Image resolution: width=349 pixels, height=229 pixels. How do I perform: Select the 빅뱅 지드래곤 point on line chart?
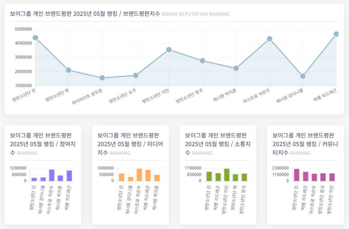click(336, 34)
